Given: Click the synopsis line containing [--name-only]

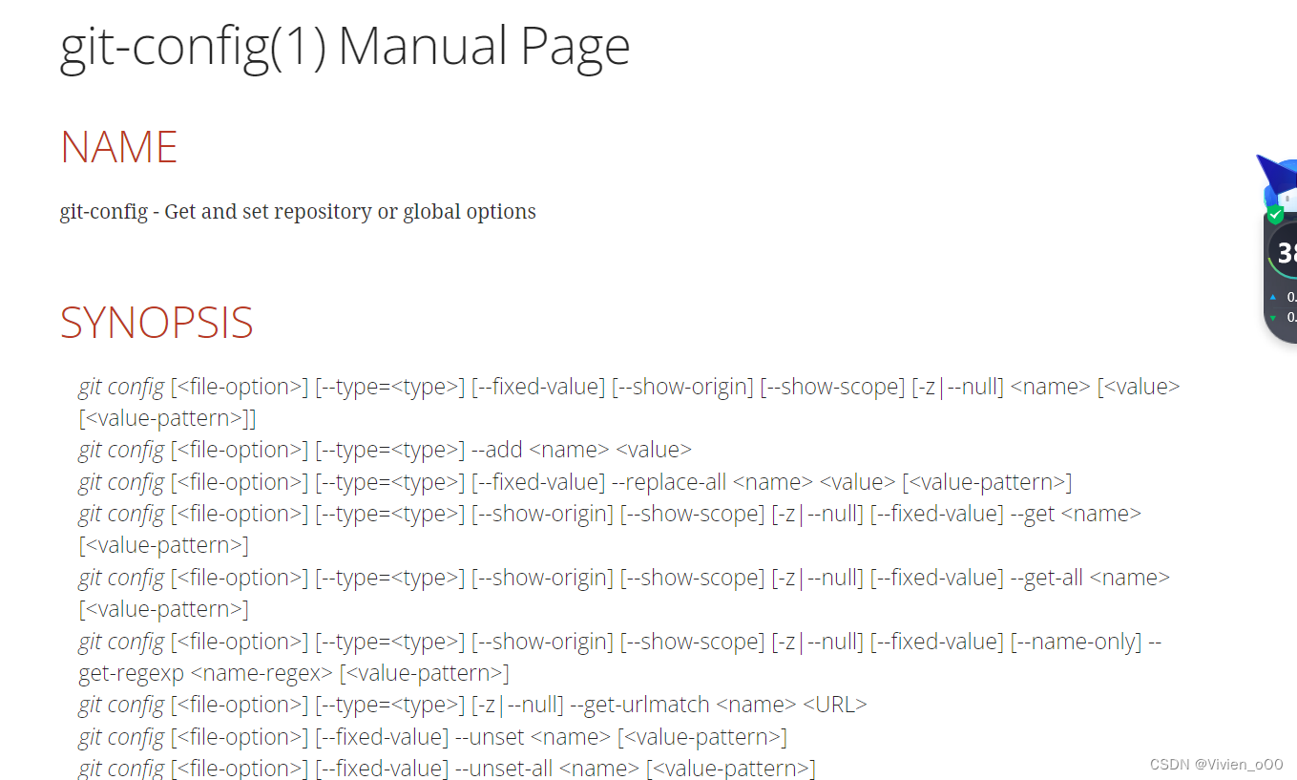Looking at the screenshot, I should point(619,642).
